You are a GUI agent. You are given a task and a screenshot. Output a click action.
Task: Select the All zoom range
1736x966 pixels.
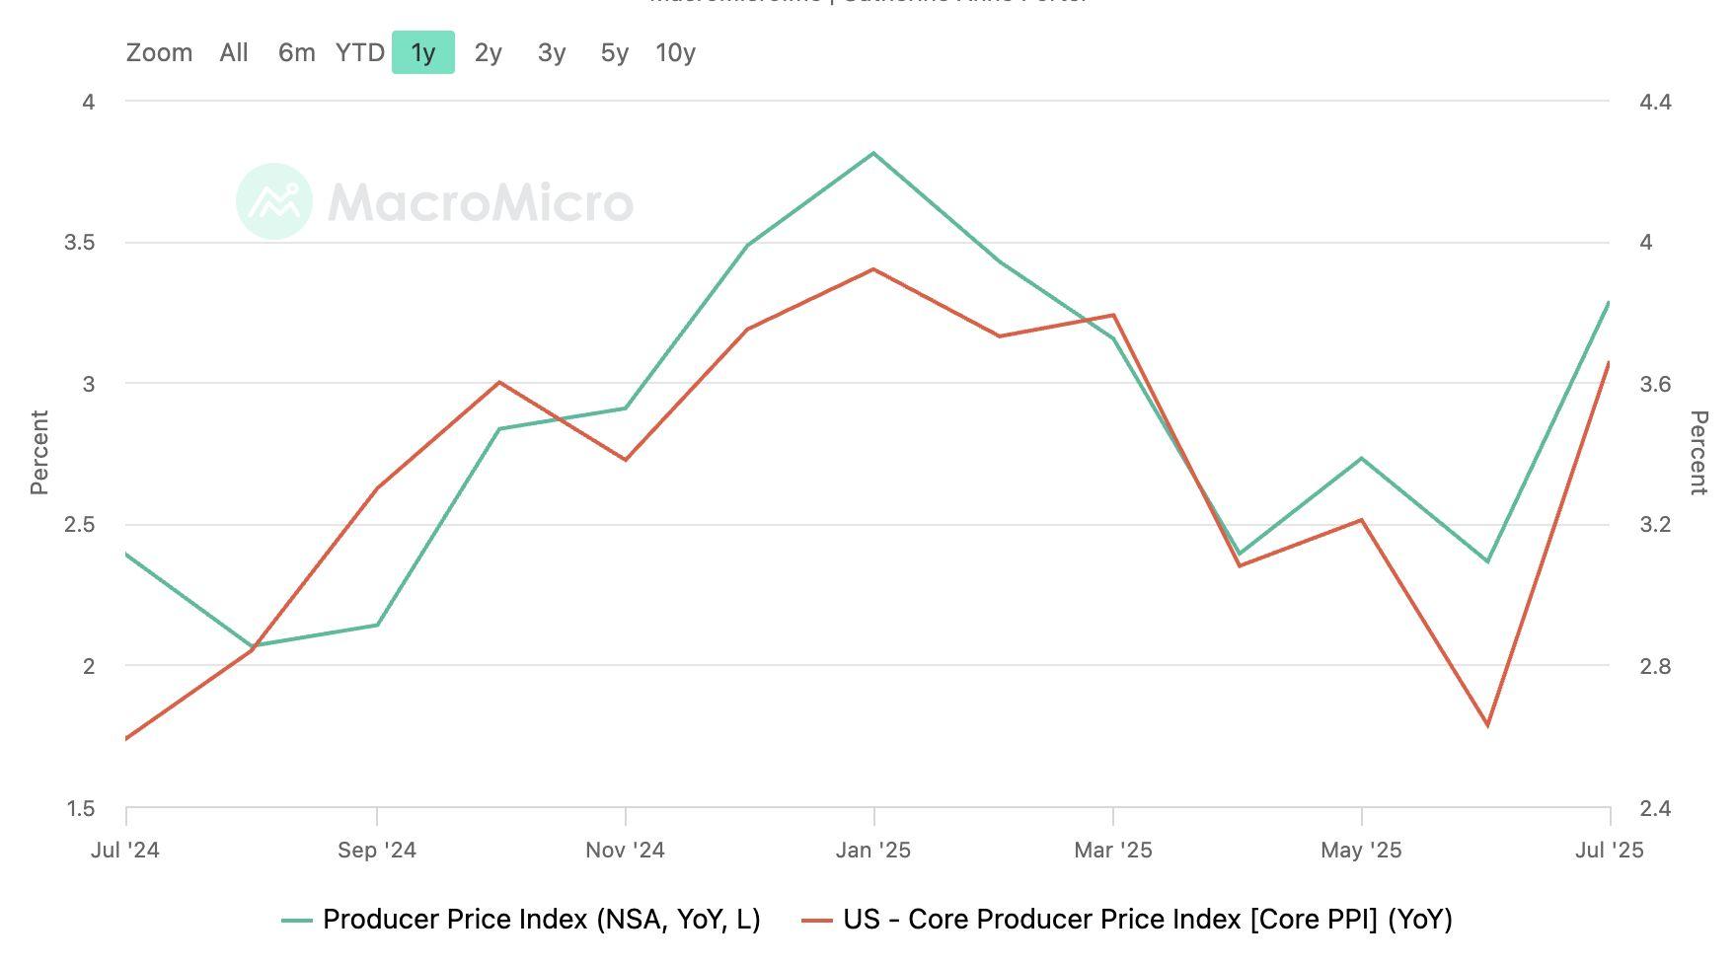click(x=234, y=52)
